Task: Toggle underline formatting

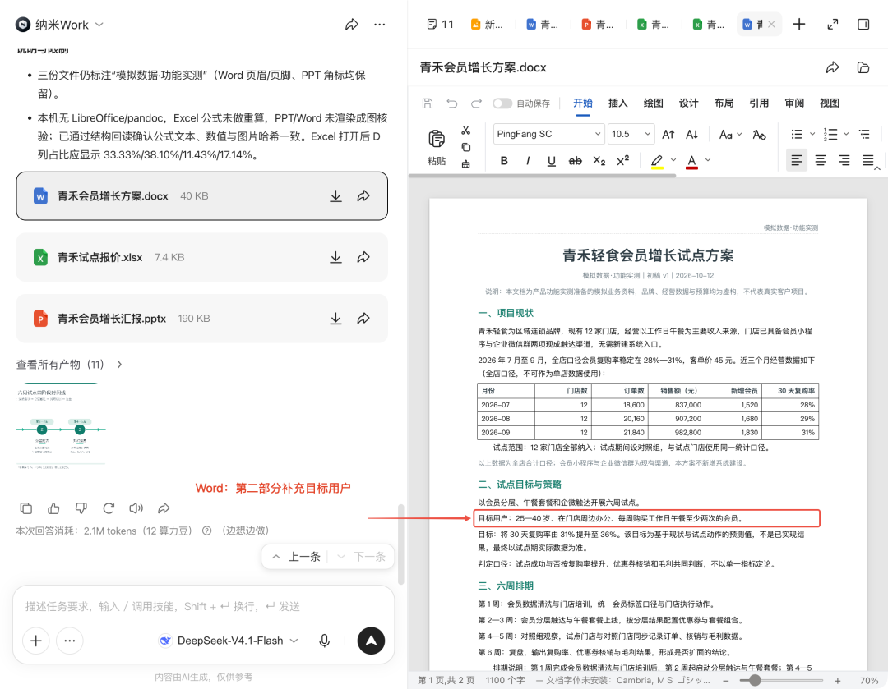Action: coord(551,161)
